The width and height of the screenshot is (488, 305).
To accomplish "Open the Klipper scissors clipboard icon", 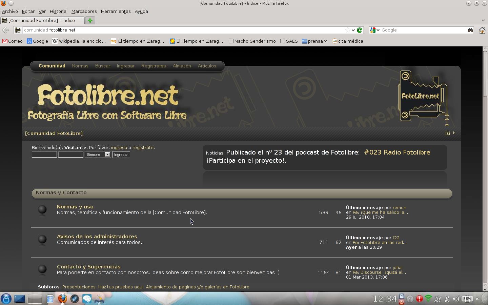I will click(x=447, y=299).
